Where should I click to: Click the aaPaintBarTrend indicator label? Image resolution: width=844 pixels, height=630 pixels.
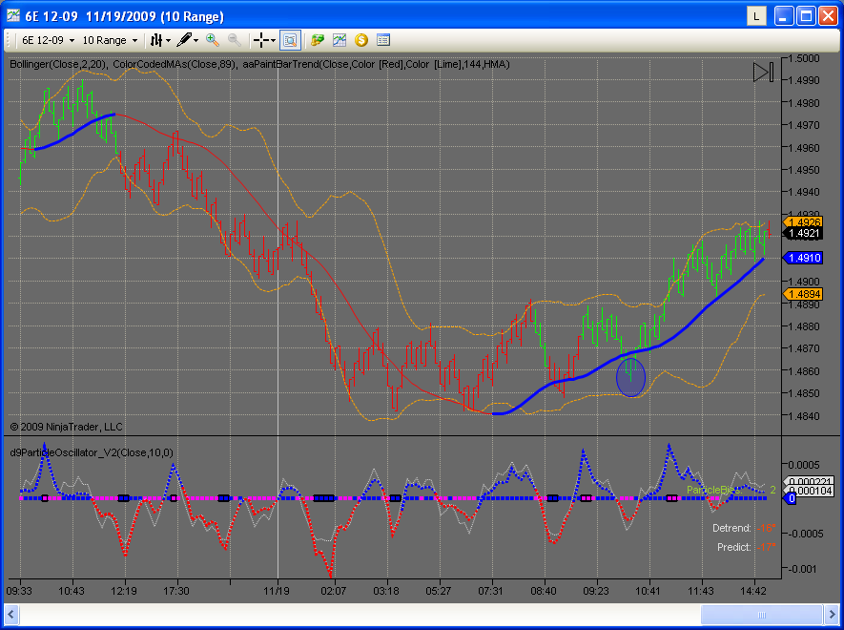(x=377, y=64)
